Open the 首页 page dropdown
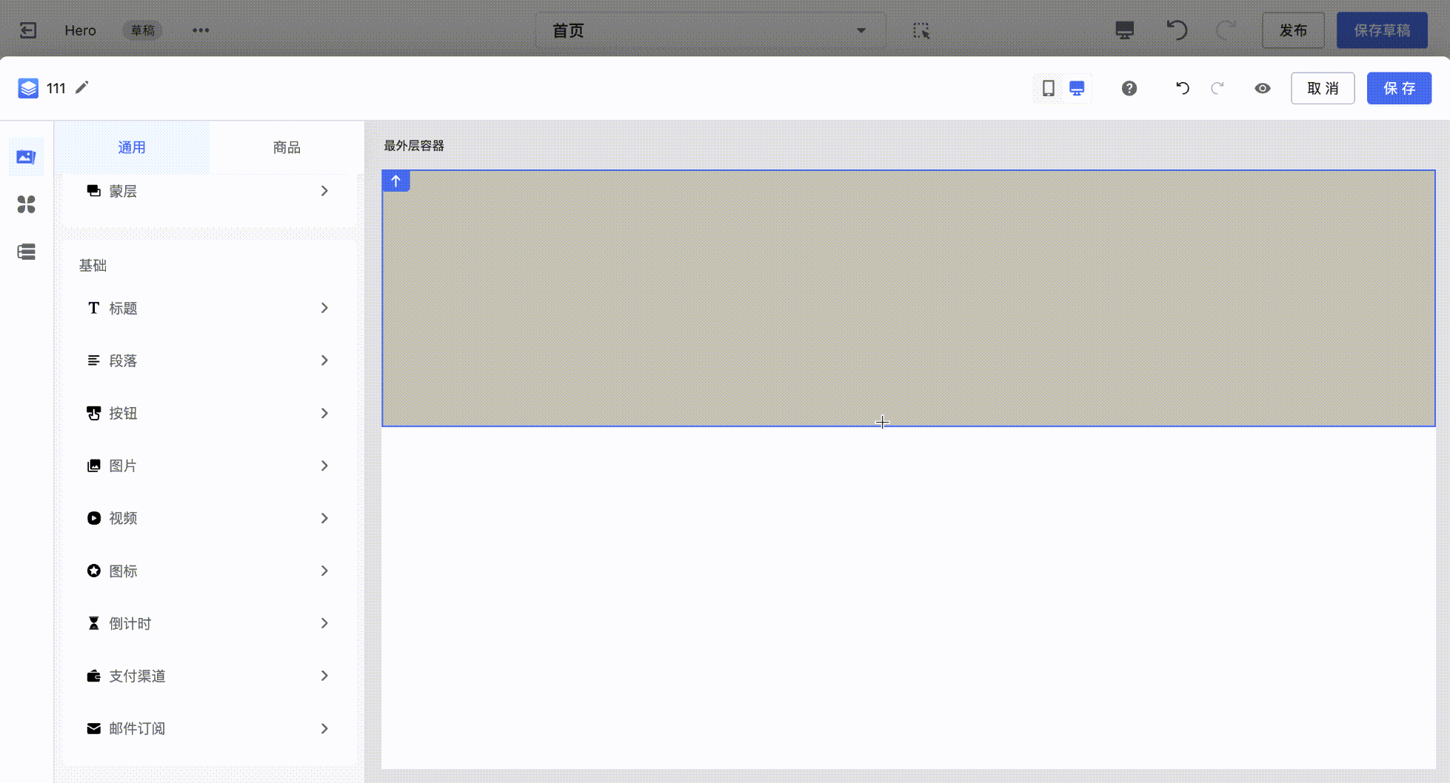The width and height of the screenshot is (1450, 783). pos(709,30)
